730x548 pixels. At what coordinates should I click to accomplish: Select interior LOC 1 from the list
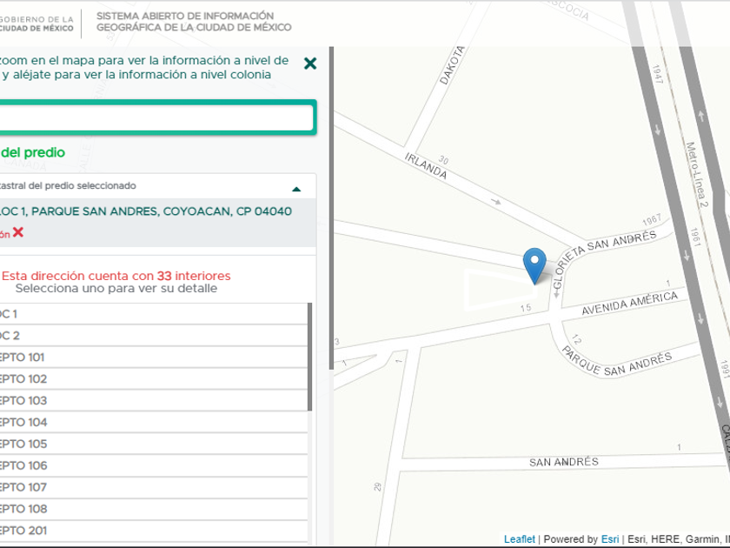click(154, 314)
